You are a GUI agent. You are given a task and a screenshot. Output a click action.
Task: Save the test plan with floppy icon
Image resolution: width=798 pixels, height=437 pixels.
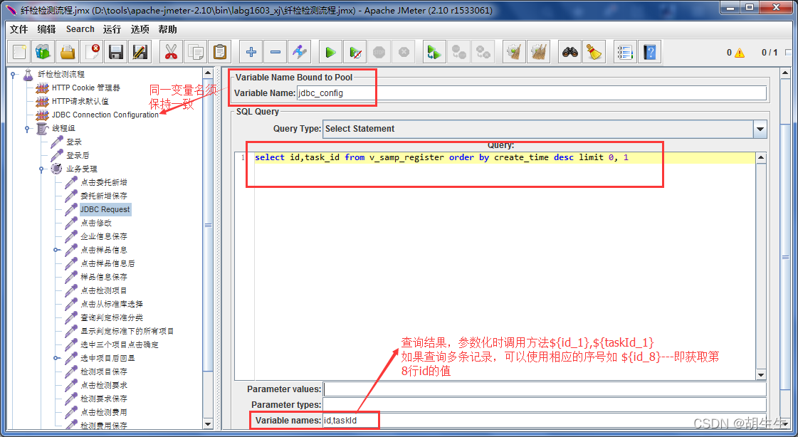point(116,52)
